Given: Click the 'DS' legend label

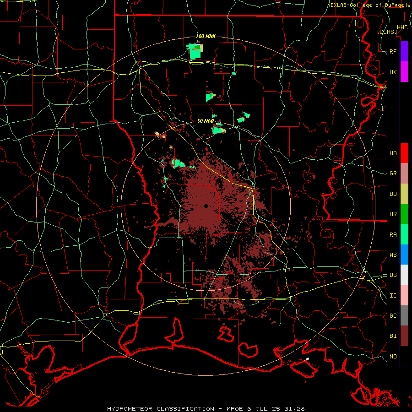Looking at the screenshot, I should [x=393, y=275].
